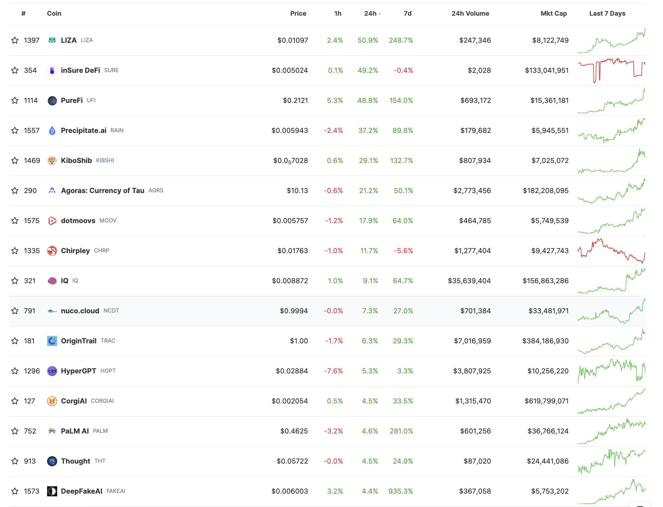The width and height of the screenshot is (663, 507).
Task: Click HyperGPT 1h change -7.6%
Action: coord(334,371)
